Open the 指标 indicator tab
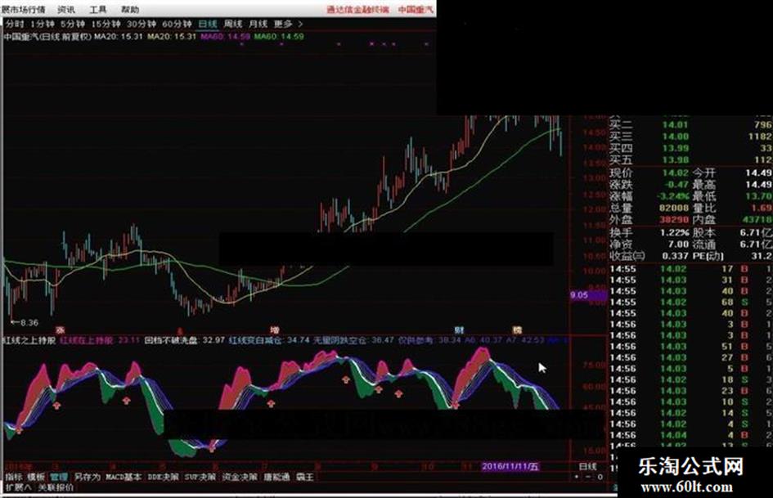 [x=14, y=477]
